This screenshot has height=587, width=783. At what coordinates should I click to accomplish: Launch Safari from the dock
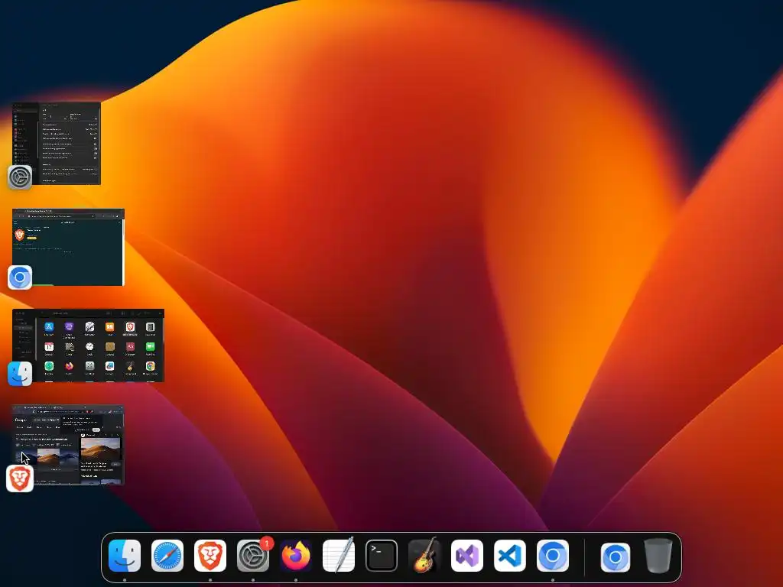[x=167, y=556]
